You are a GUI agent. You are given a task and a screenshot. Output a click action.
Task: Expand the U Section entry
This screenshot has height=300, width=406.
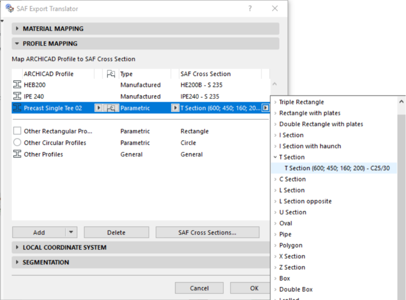275,212
